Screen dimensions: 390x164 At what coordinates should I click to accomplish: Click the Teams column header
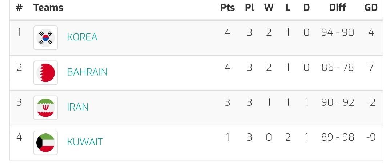(48, 8)
